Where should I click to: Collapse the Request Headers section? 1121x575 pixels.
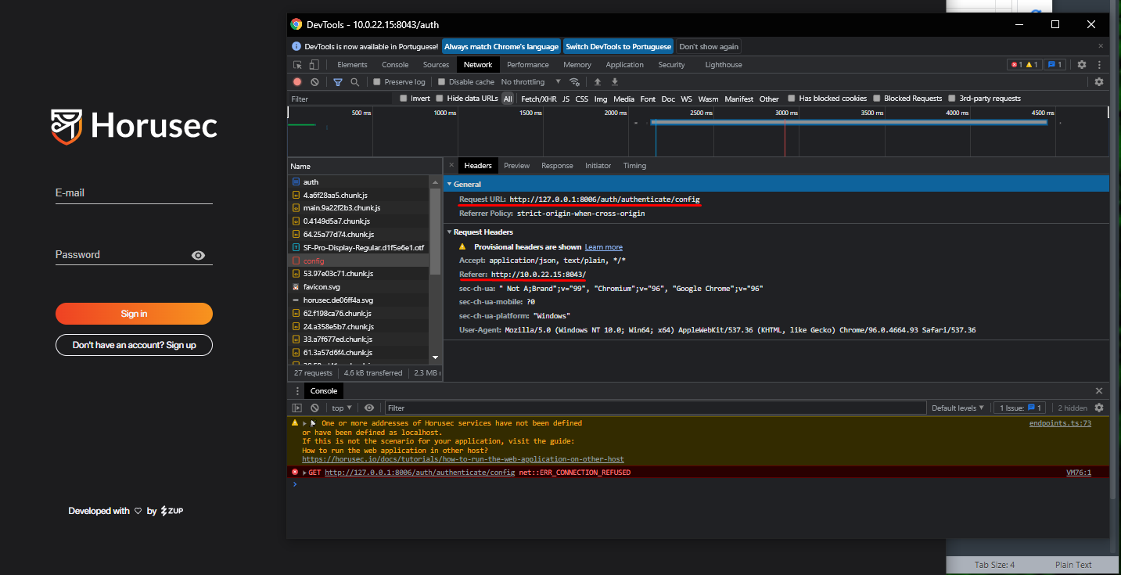point(451,232)
